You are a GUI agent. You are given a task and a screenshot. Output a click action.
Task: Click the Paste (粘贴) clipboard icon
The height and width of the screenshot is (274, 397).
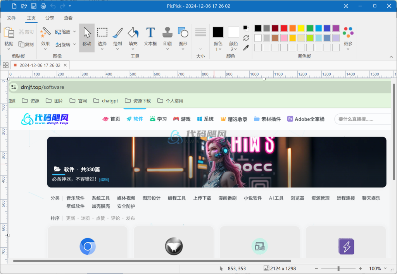[9, 33]
